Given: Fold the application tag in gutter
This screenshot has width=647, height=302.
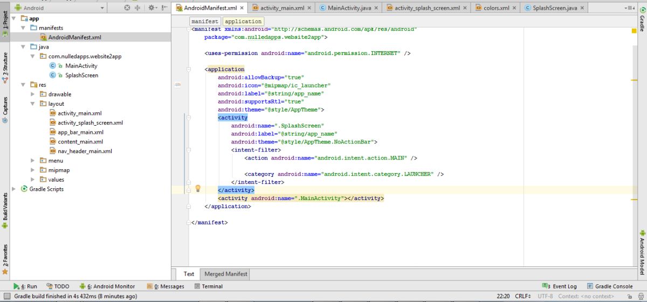Looking at the screenshot, I should (x=188, y=69).
